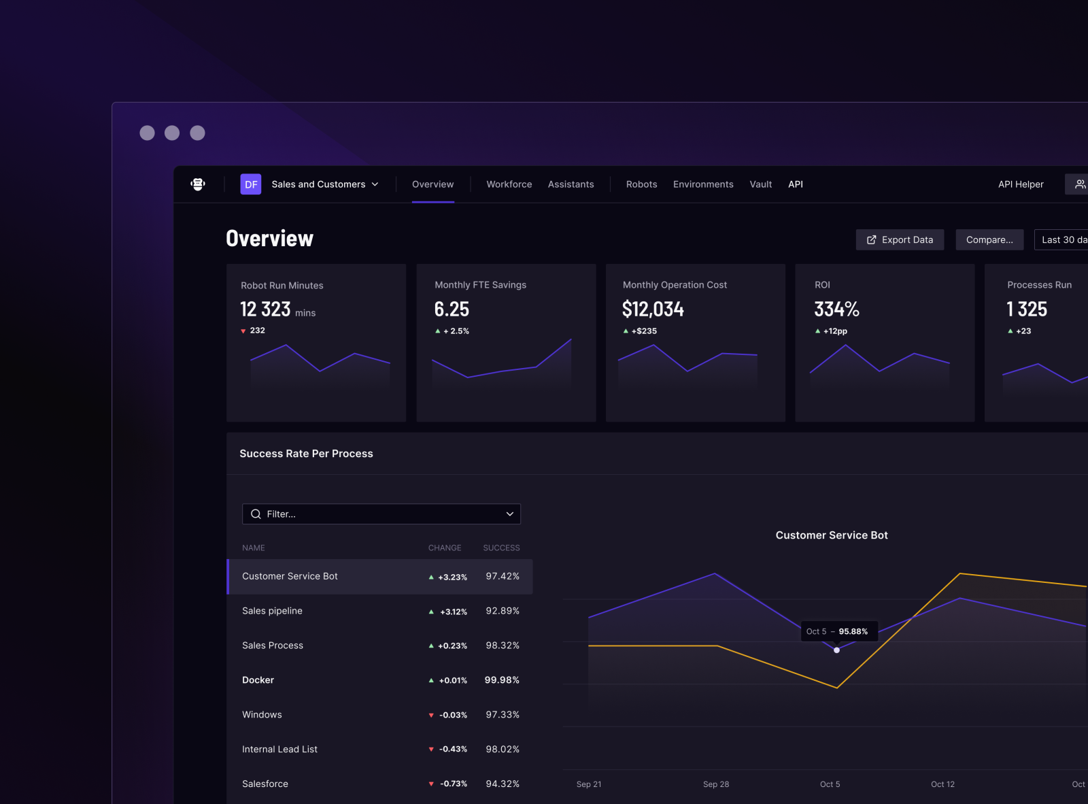The width and height of the screenshot is (1088, 804).
Task: Go to the Environments tab
Action: coord(703,184)
